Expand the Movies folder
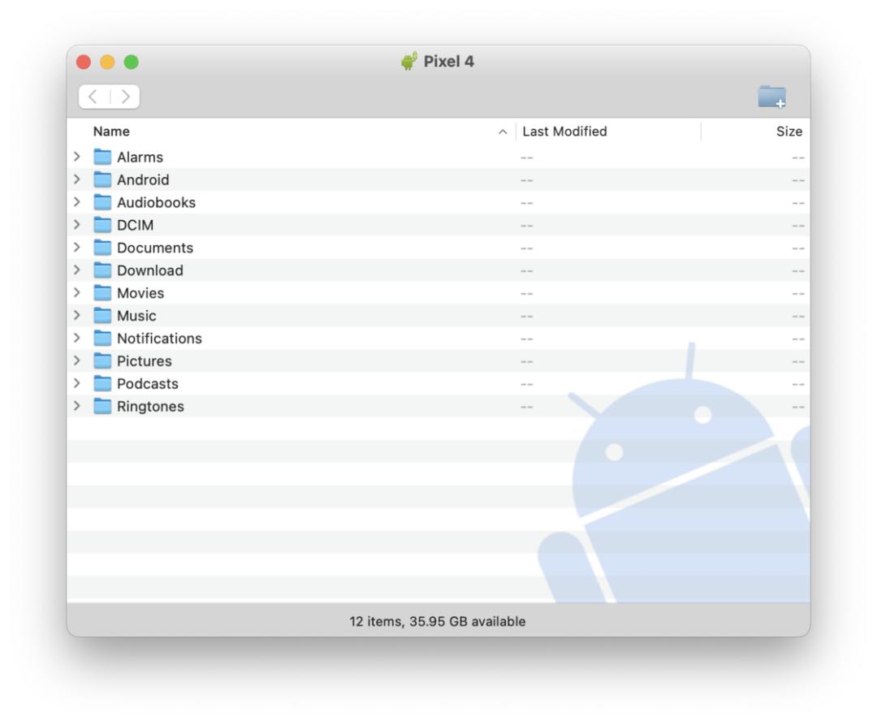The image size is (877, 725). click(x=77, y=292)
